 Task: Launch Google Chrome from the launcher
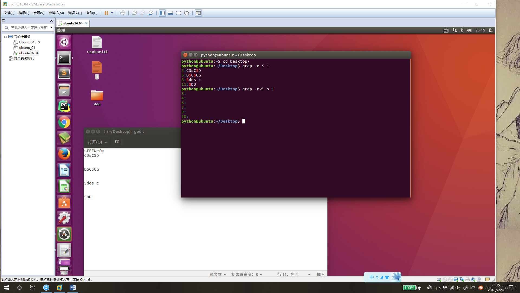(64, 122)
